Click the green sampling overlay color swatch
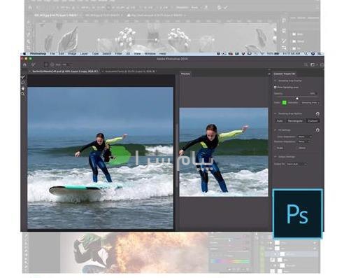This screenshot has height=278, width=344. coord(285,103)
